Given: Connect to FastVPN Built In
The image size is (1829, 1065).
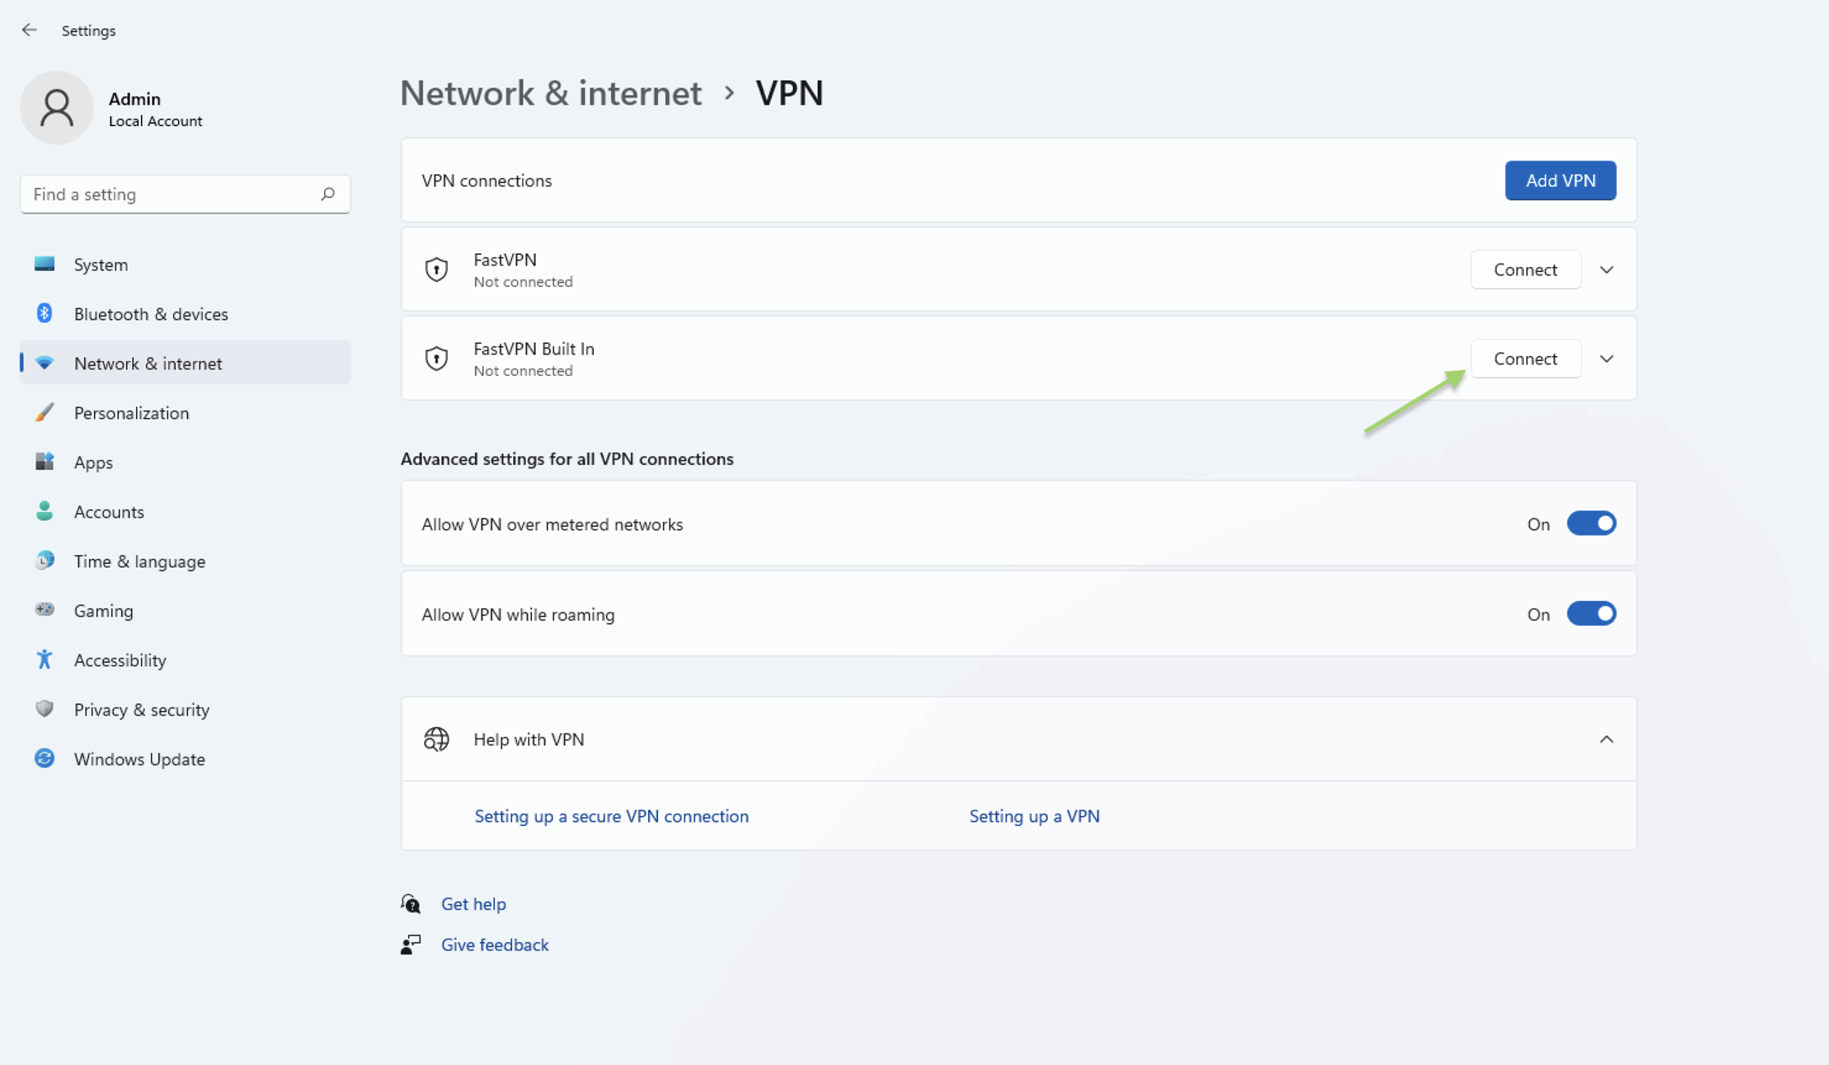Looking at the screenshot, I should 1526,359.
